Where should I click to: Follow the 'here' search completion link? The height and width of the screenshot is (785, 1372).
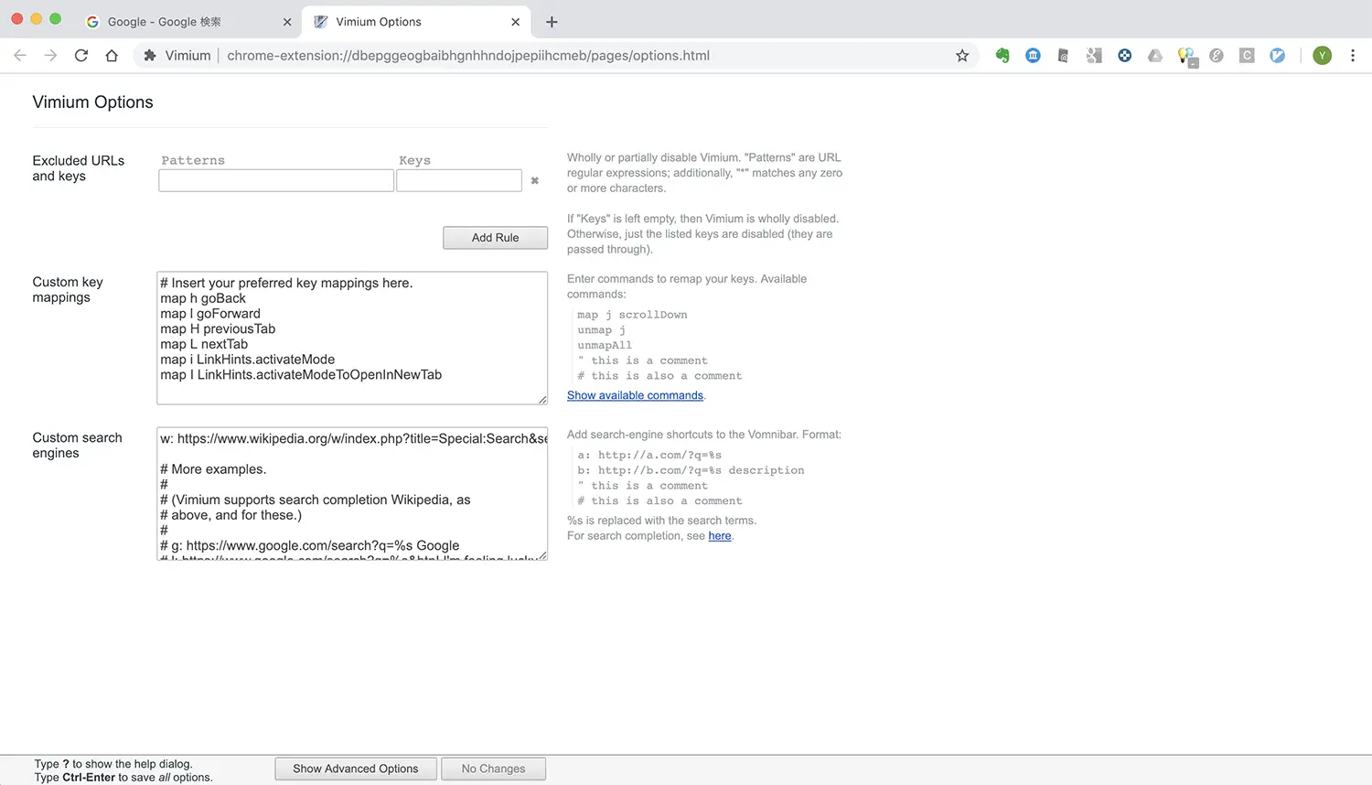pyautogui.click(x=720, y=536)
